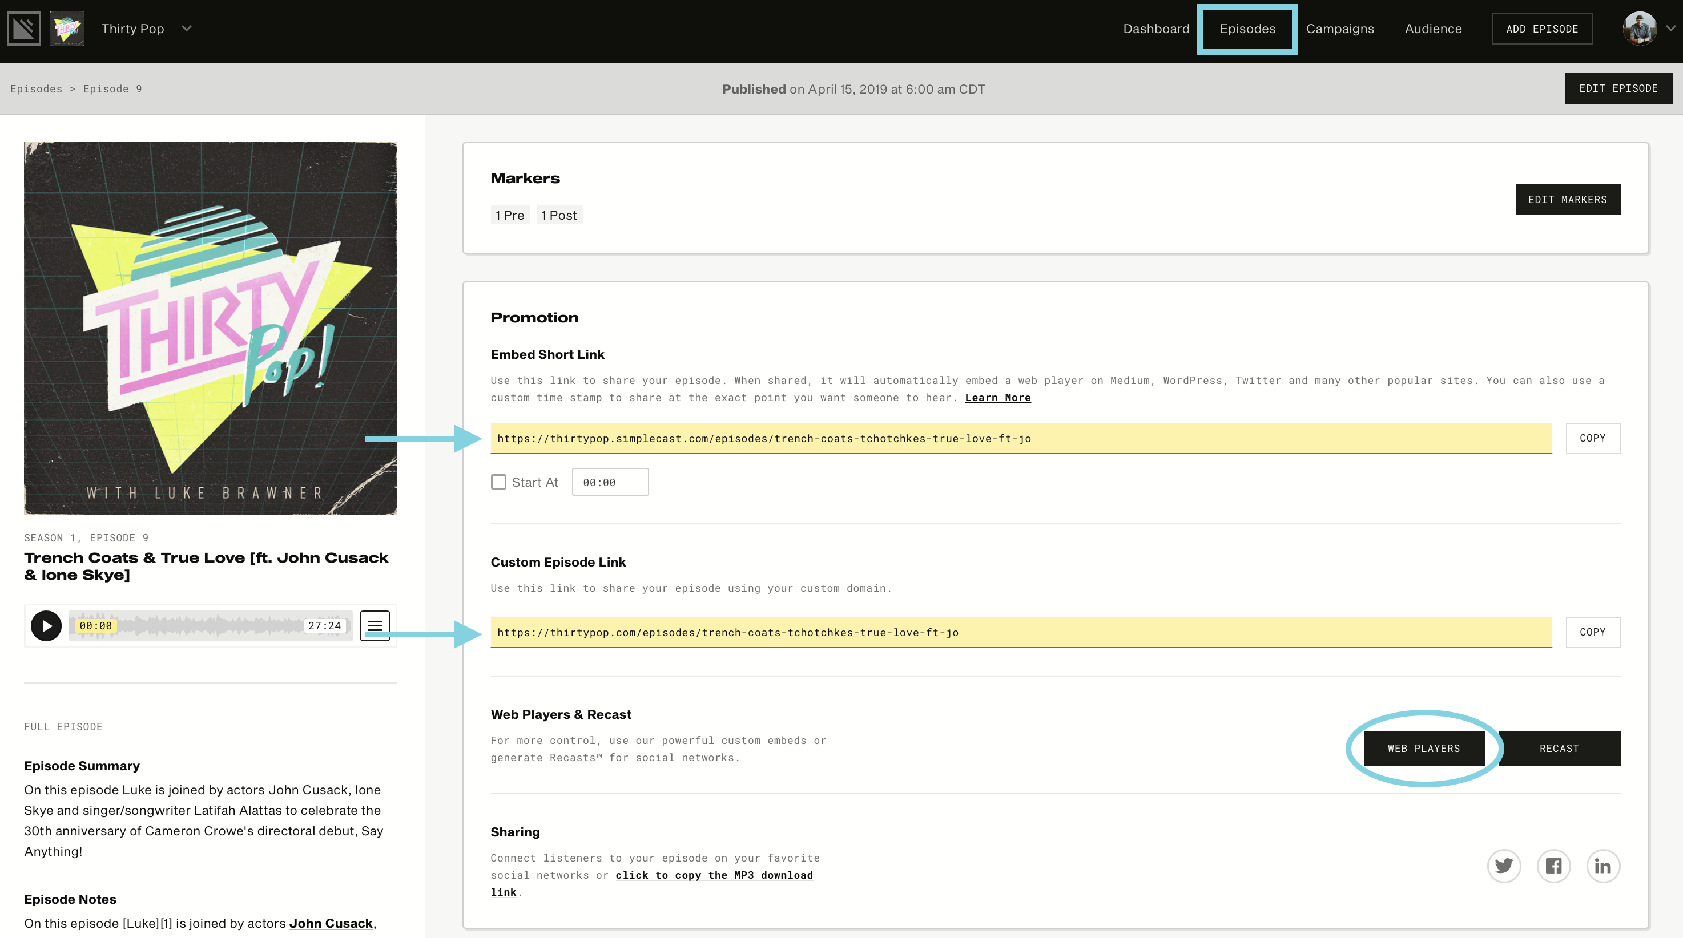This screenshot has width=1683, height=938.
Task: Click the Episode 9 breadcrumb
Action: (112, 89)
